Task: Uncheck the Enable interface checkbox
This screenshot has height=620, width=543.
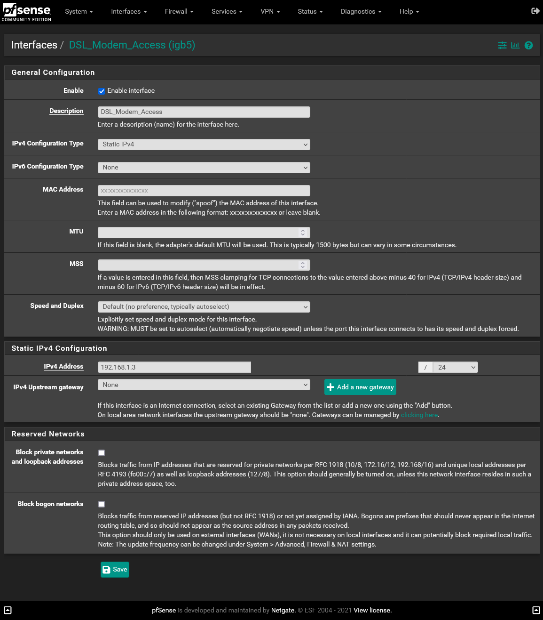Action: click(x=102, y=91)
